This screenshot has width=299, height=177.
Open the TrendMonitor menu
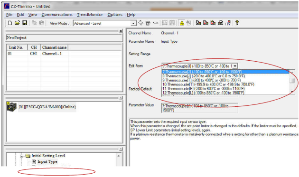90,15
